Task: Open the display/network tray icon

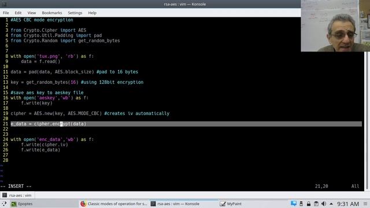Action: (294, 203)
